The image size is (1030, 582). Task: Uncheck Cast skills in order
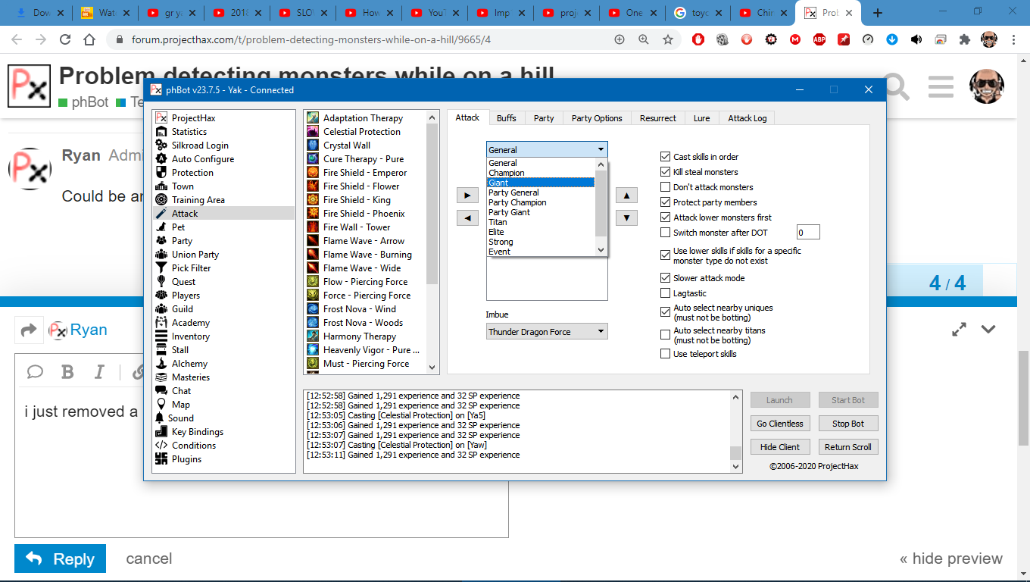(666, 157)
